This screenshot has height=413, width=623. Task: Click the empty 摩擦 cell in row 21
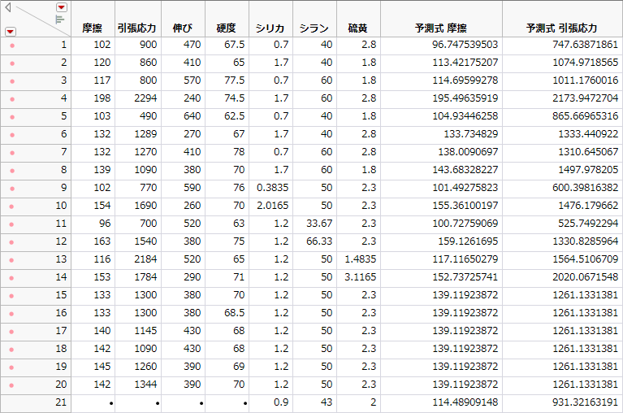93,403
